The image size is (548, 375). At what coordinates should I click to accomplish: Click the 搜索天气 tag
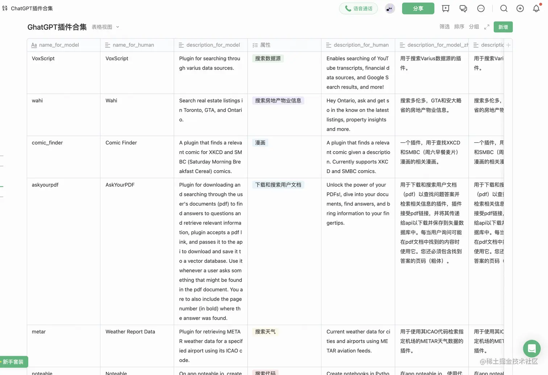tap(265, 332)
